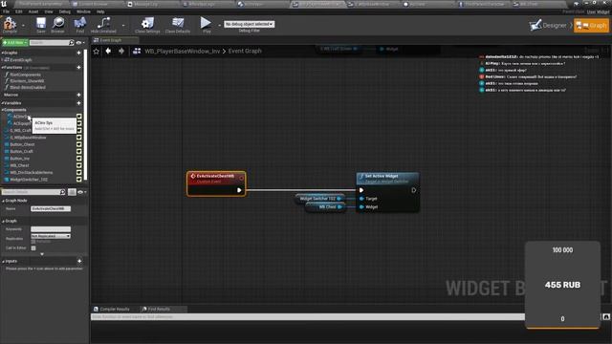Open the Debug menu
The image size is (612, 344).
(65, 11)
